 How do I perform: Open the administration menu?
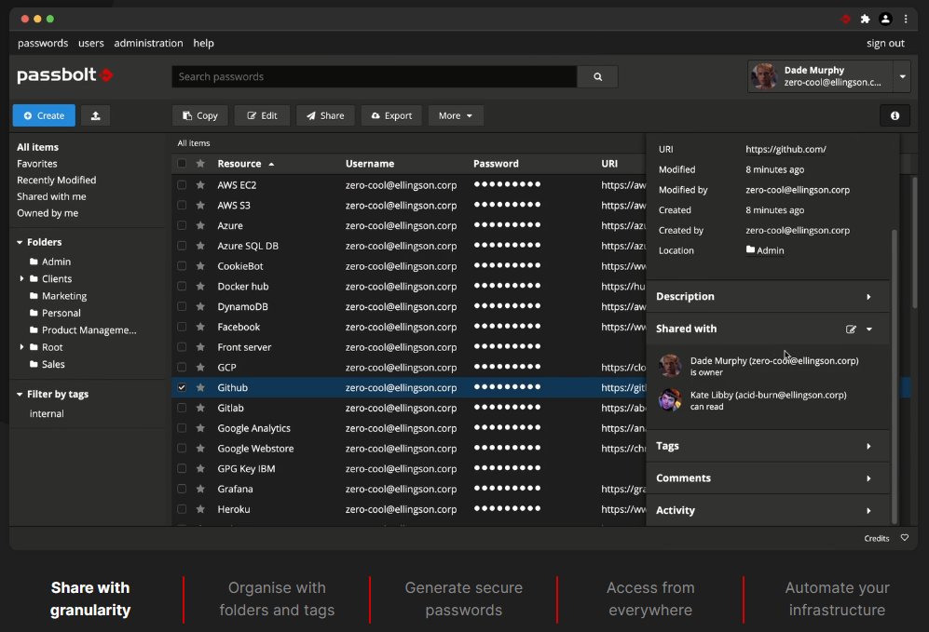148,43
